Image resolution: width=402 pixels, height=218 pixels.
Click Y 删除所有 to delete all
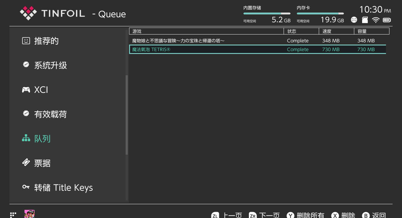[305, 215]
